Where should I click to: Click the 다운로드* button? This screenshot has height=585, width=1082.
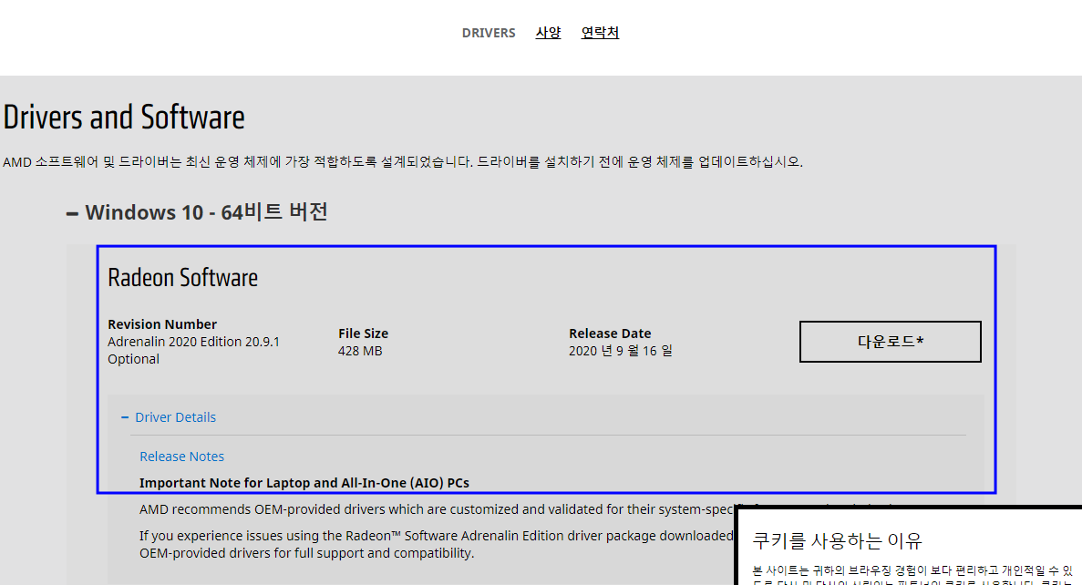click(891, 342)
